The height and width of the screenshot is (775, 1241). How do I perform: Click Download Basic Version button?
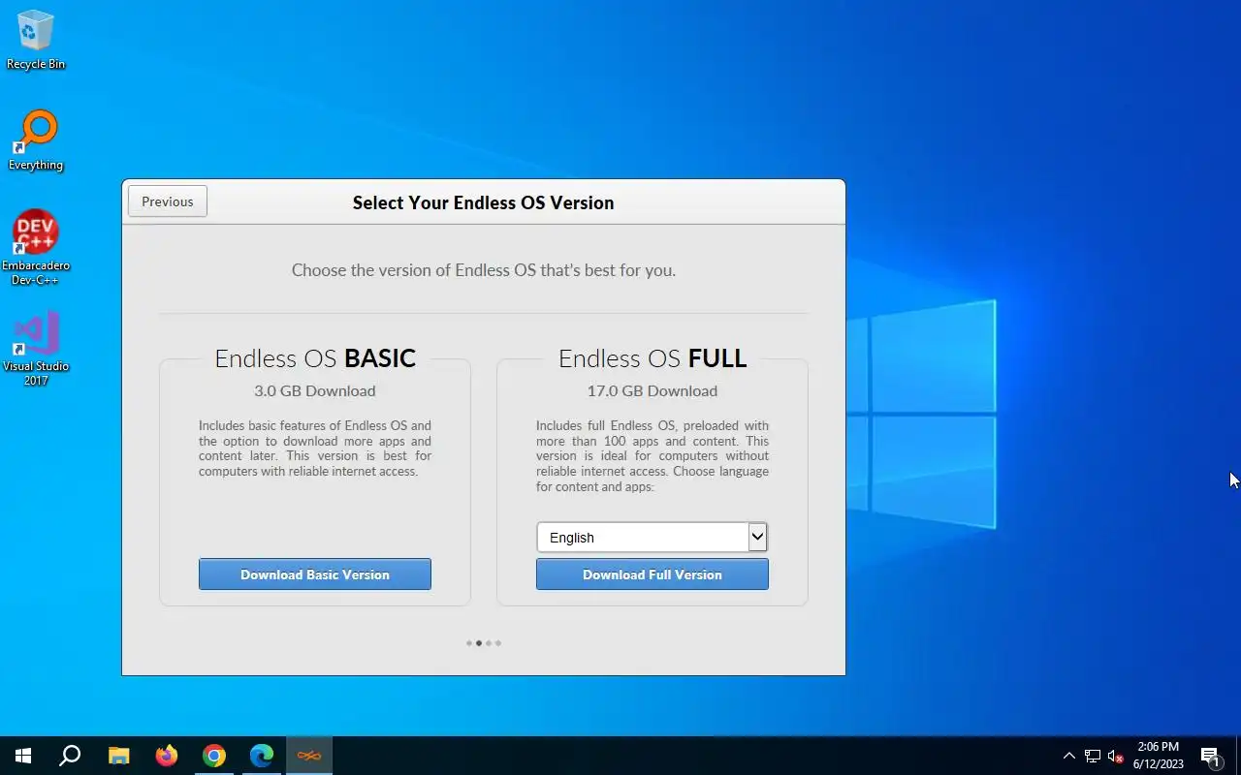point(315,574)
